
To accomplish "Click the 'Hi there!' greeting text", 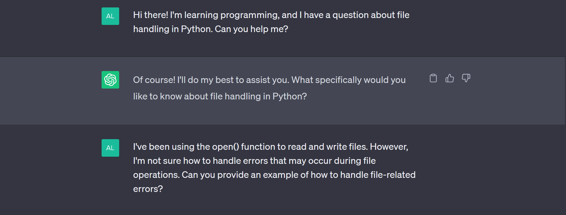I will (x=151, y=15).
